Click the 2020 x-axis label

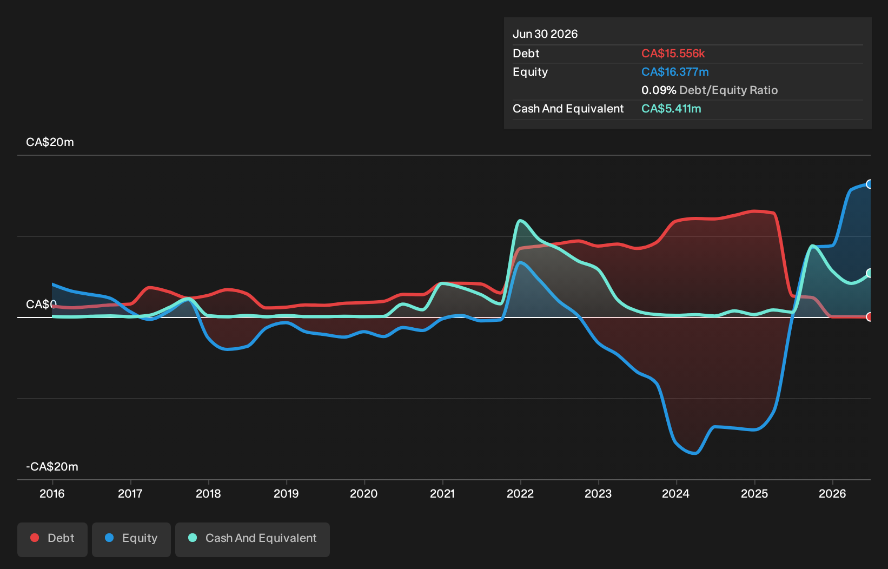pos(364,494)
